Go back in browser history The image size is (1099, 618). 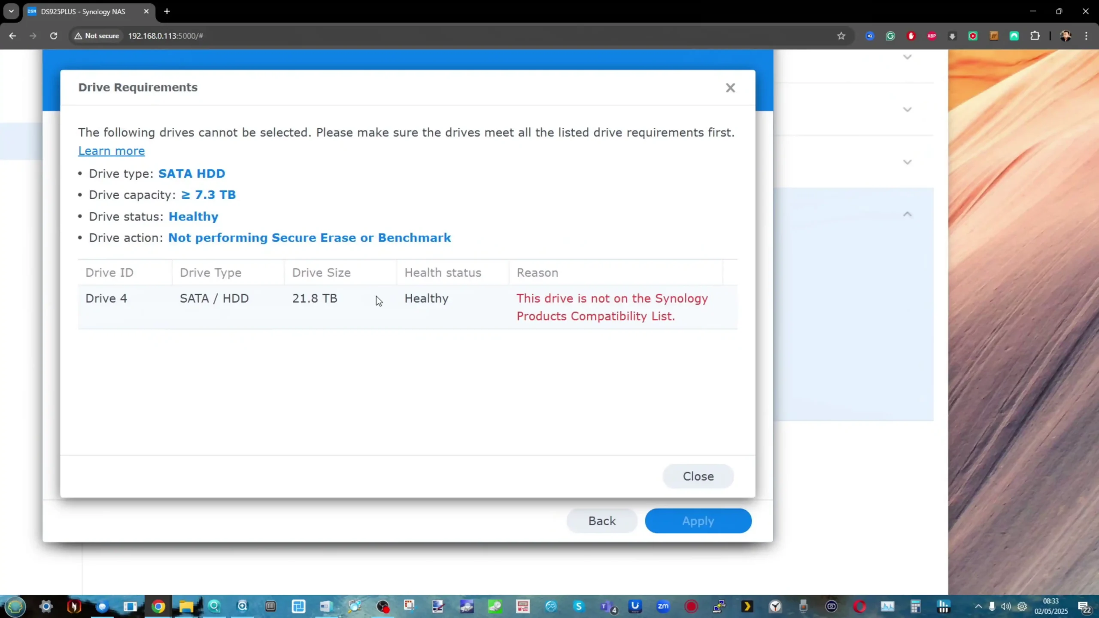click(x=12, y=36)
